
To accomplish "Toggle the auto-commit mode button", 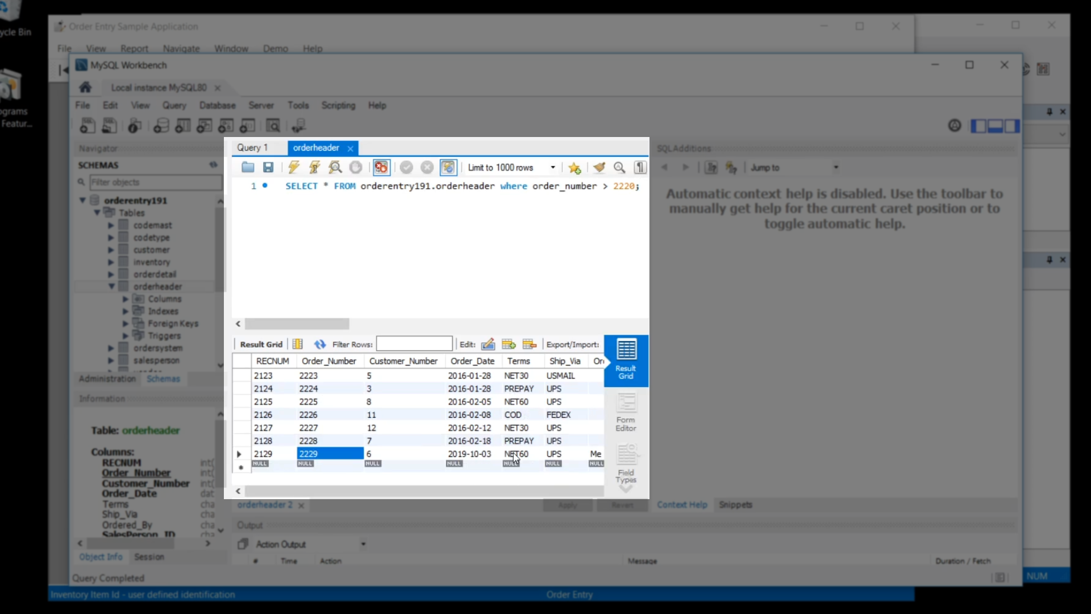I will [448, 167].
